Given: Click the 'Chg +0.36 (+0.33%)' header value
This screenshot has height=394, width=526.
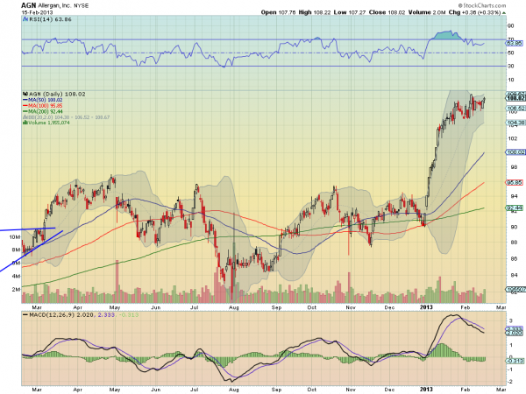Looking at the screenshot, I should coord(474,12).
